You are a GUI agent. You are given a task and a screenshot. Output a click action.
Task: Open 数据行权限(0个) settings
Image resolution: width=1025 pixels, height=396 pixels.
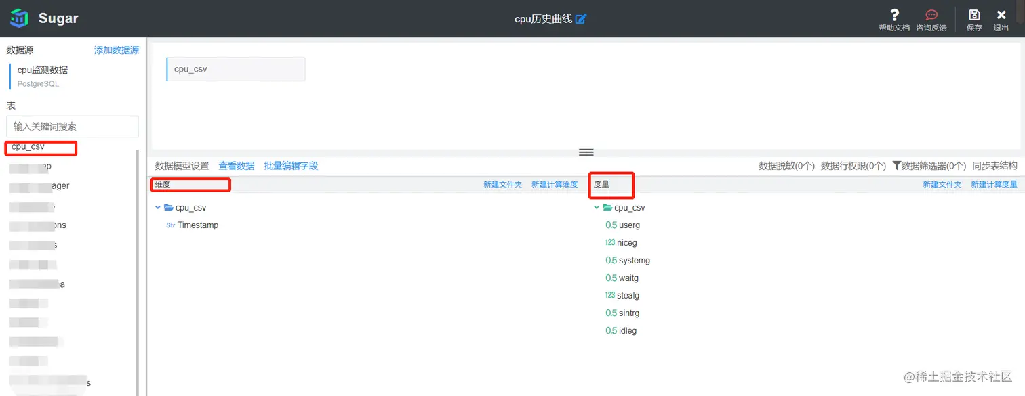pos(853,166)
